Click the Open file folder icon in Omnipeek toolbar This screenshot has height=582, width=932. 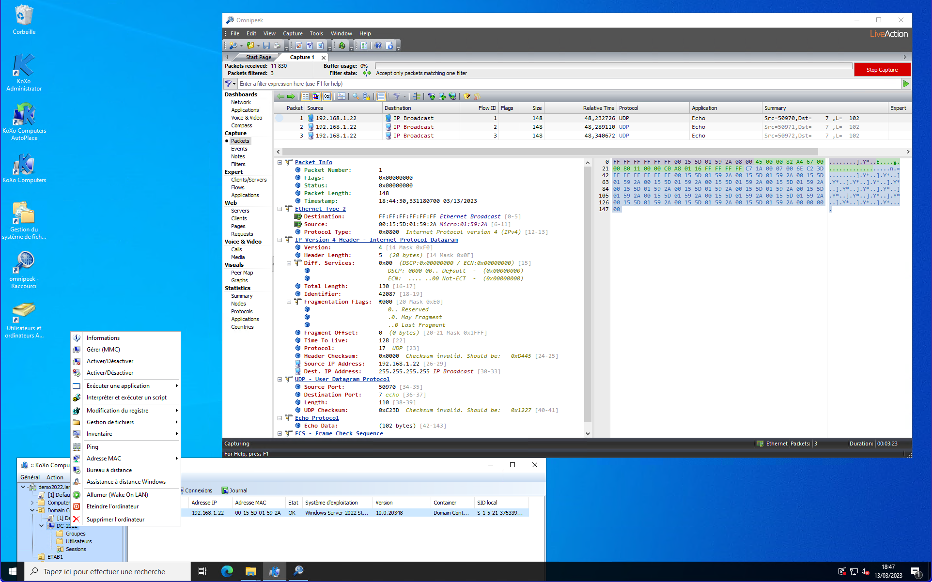(x=250, y=46)
